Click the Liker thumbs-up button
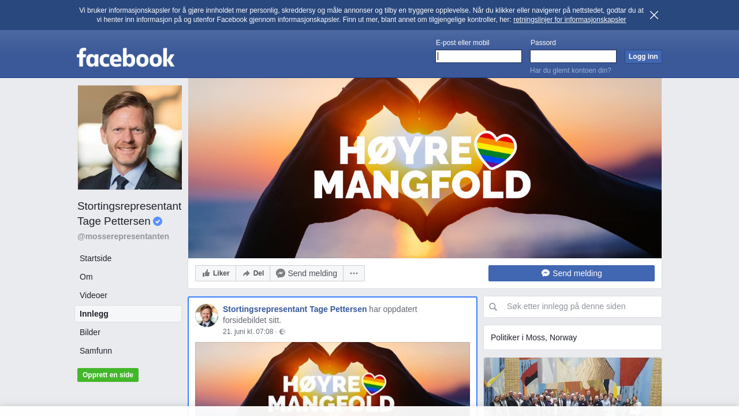Viewport: 739px width, 416px height. tap(215, 273)
